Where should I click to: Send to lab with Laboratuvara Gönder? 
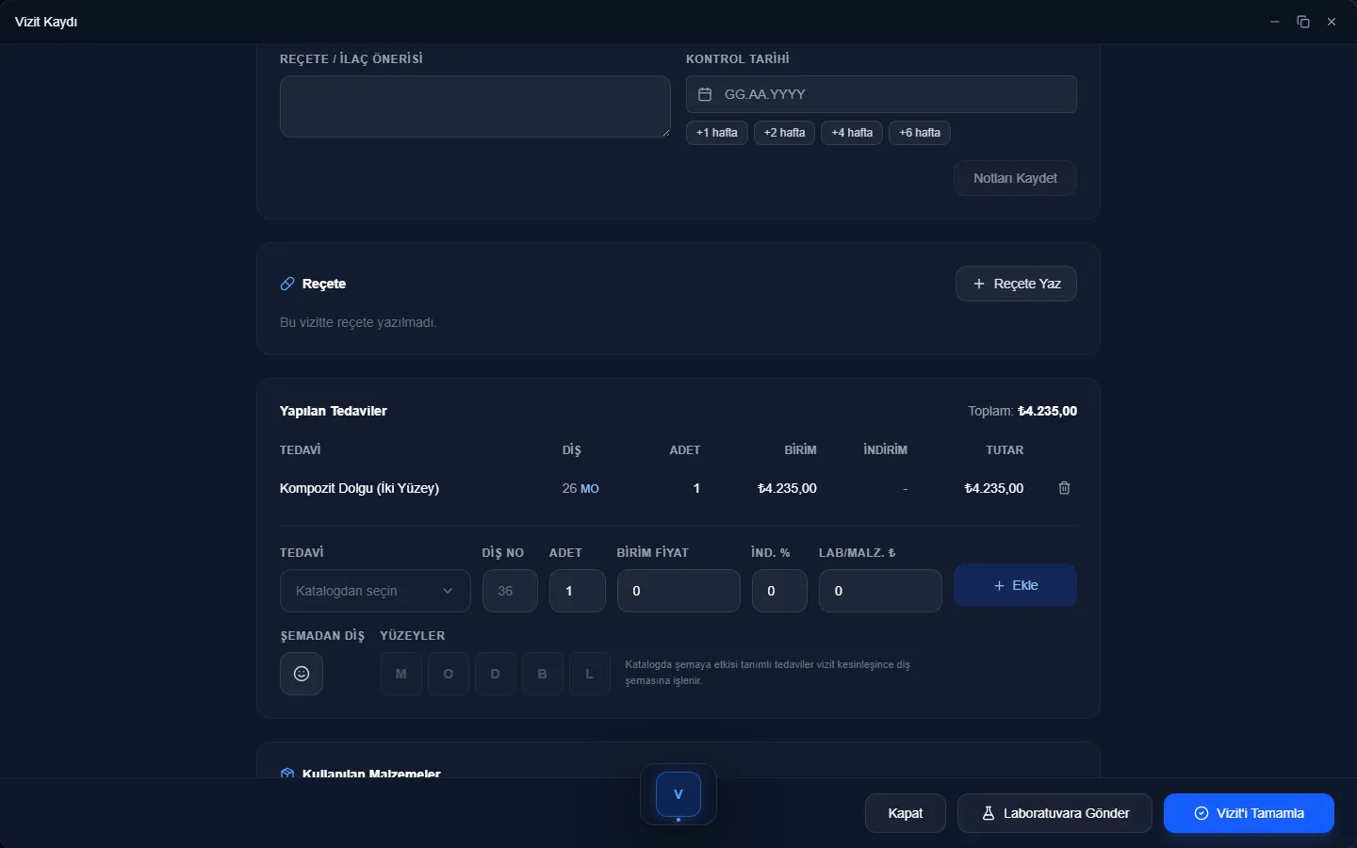click(1055, 813)
